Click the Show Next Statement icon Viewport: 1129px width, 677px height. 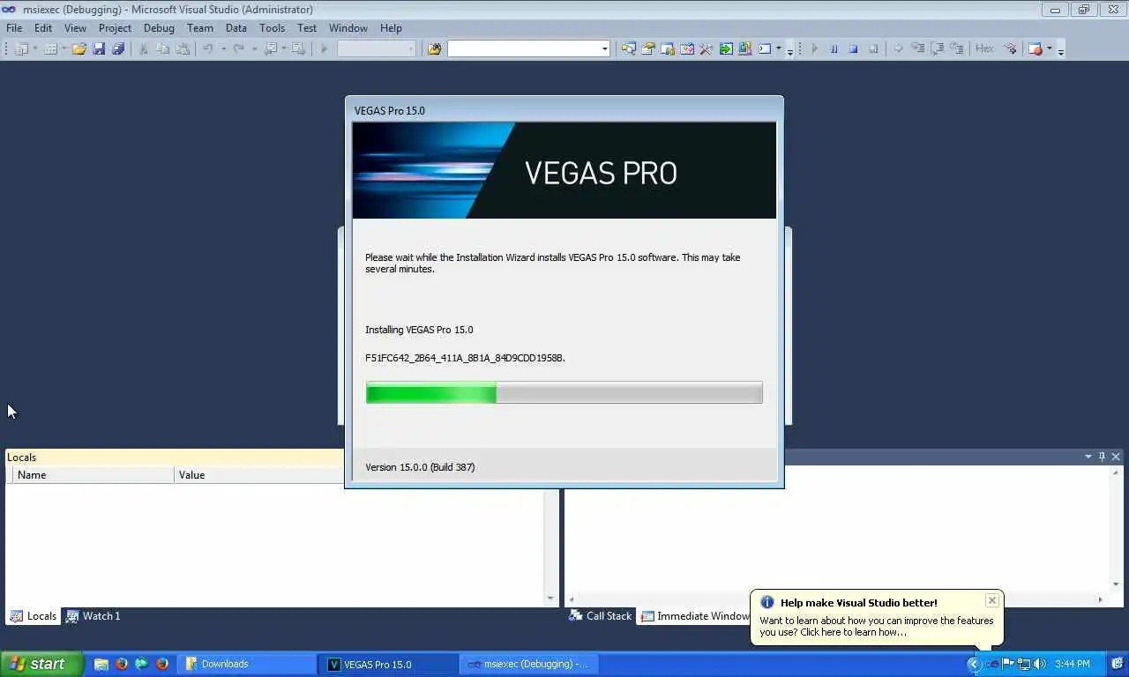click(x=898, y=48)
